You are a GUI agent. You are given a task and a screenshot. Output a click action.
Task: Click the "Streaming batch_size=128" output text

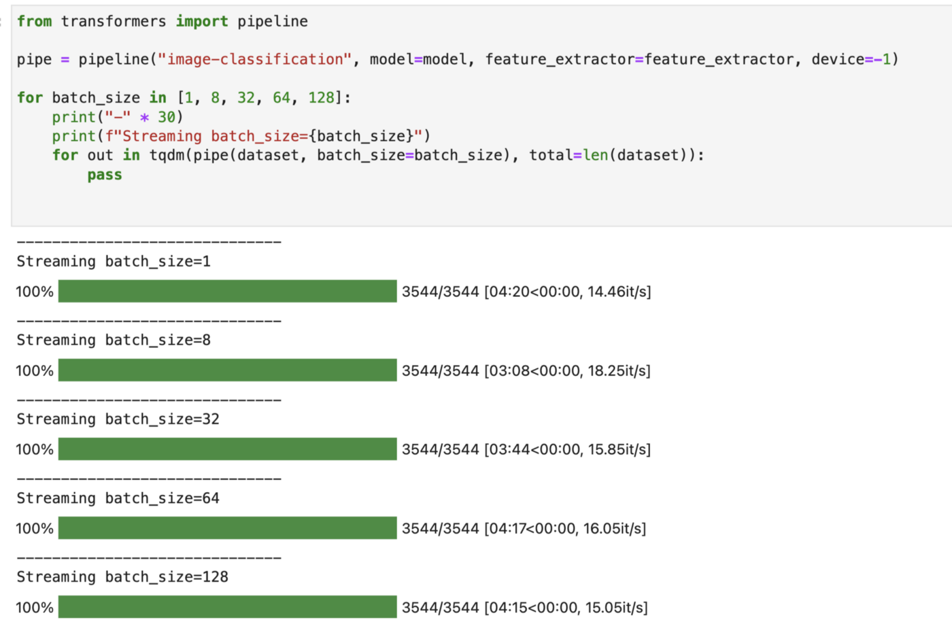pyautogui.click(x=122, y=577)
